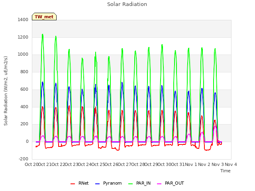Screen dimensions: 255x191
Task: Click the 200 y-axis tick label
Action: 24,124
